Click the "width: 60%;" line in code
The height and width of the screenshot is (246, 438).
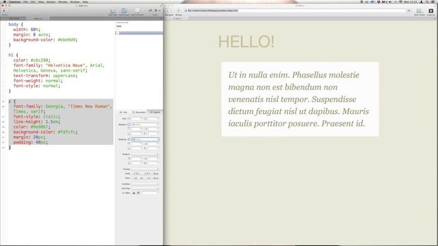27,29
